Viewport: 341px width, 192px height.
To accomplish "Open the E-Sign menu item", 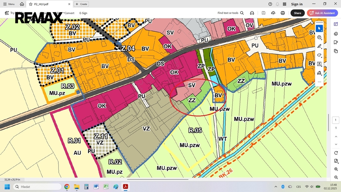I will (x=83, y=13).
